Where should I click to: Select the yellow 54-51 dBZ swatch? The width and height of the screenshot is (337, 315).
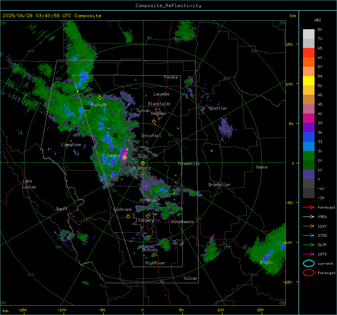[309, 81]
